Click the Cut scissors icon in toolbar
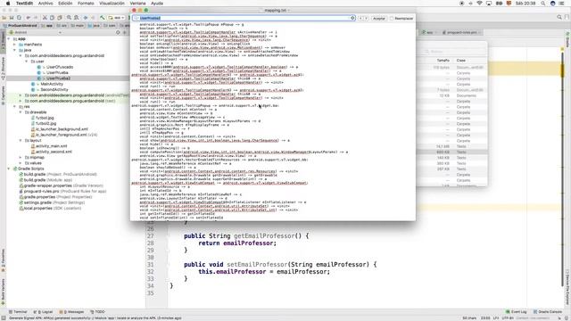Image resolution: width=571 pixels, height=321 pixels. (x=46, y=18)
